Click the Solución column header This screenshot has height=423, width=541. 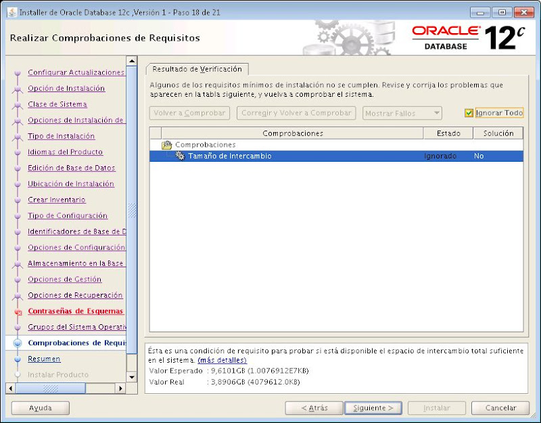[498, 133]
